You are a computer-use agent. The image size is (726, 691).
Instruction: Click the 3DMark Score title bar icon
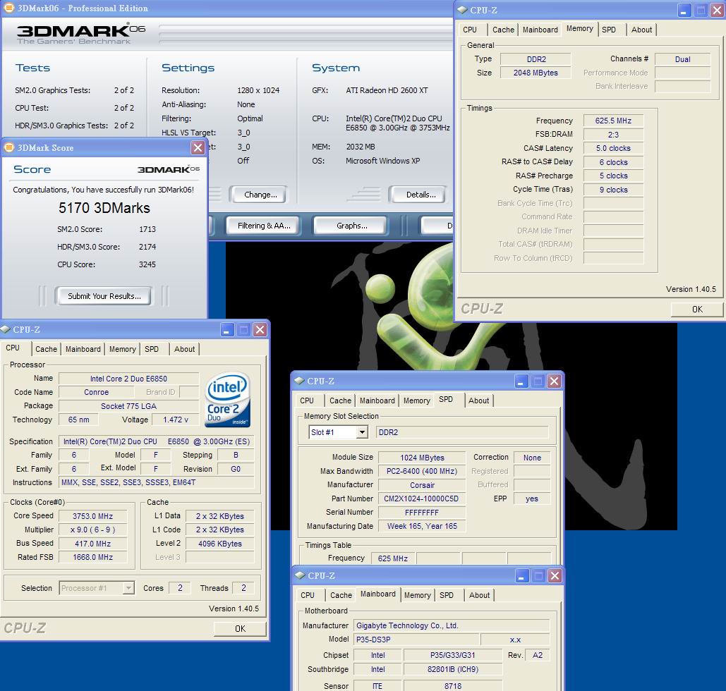point(9,147)
